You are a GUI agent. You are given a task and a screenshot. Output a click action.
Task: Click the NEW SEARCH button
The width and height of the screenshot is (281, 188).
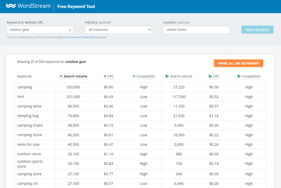coord(257,30)
